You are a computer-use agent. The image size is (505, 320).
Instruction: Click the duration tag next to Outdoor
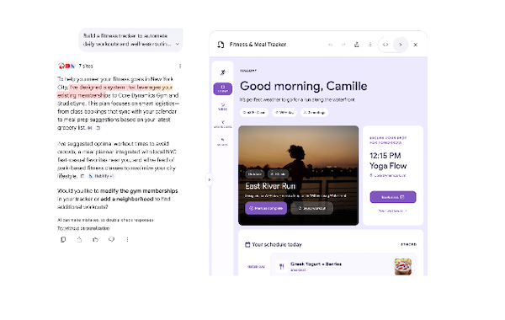[x=278, y=174]
